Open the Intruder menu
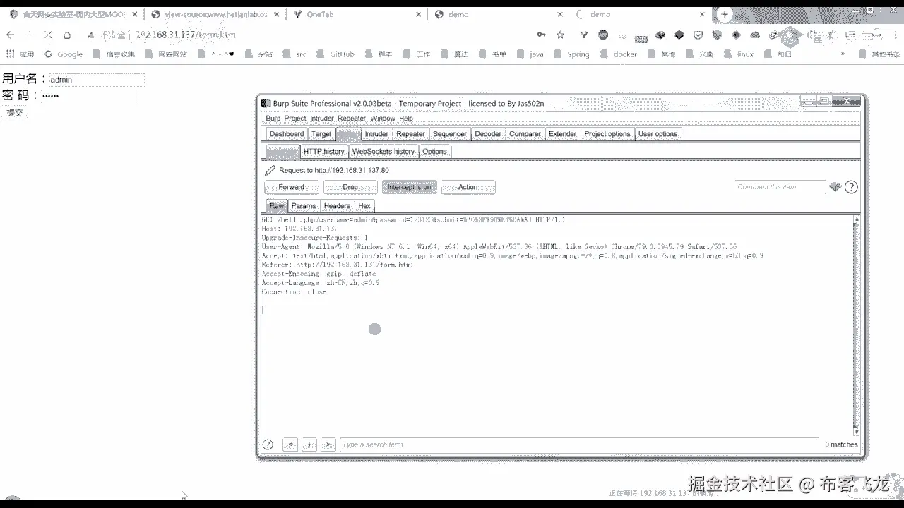This screenshot has width=904, height=508. (x=321, y=119)
